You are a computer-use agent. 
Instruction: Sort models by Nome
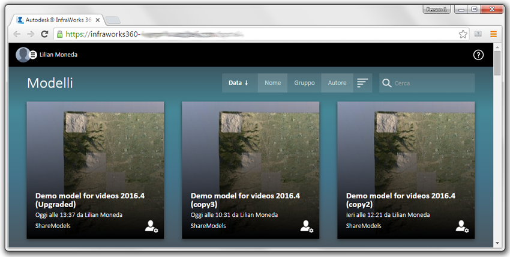click(272, 83)
